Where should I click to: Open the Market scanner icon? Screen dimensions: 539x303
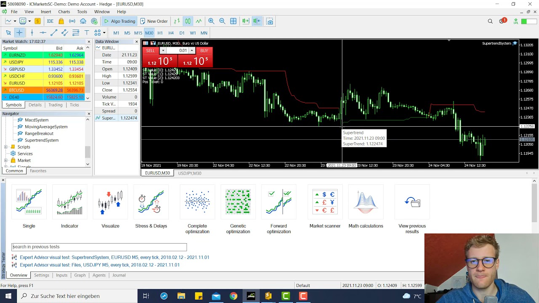pos(325,202)
